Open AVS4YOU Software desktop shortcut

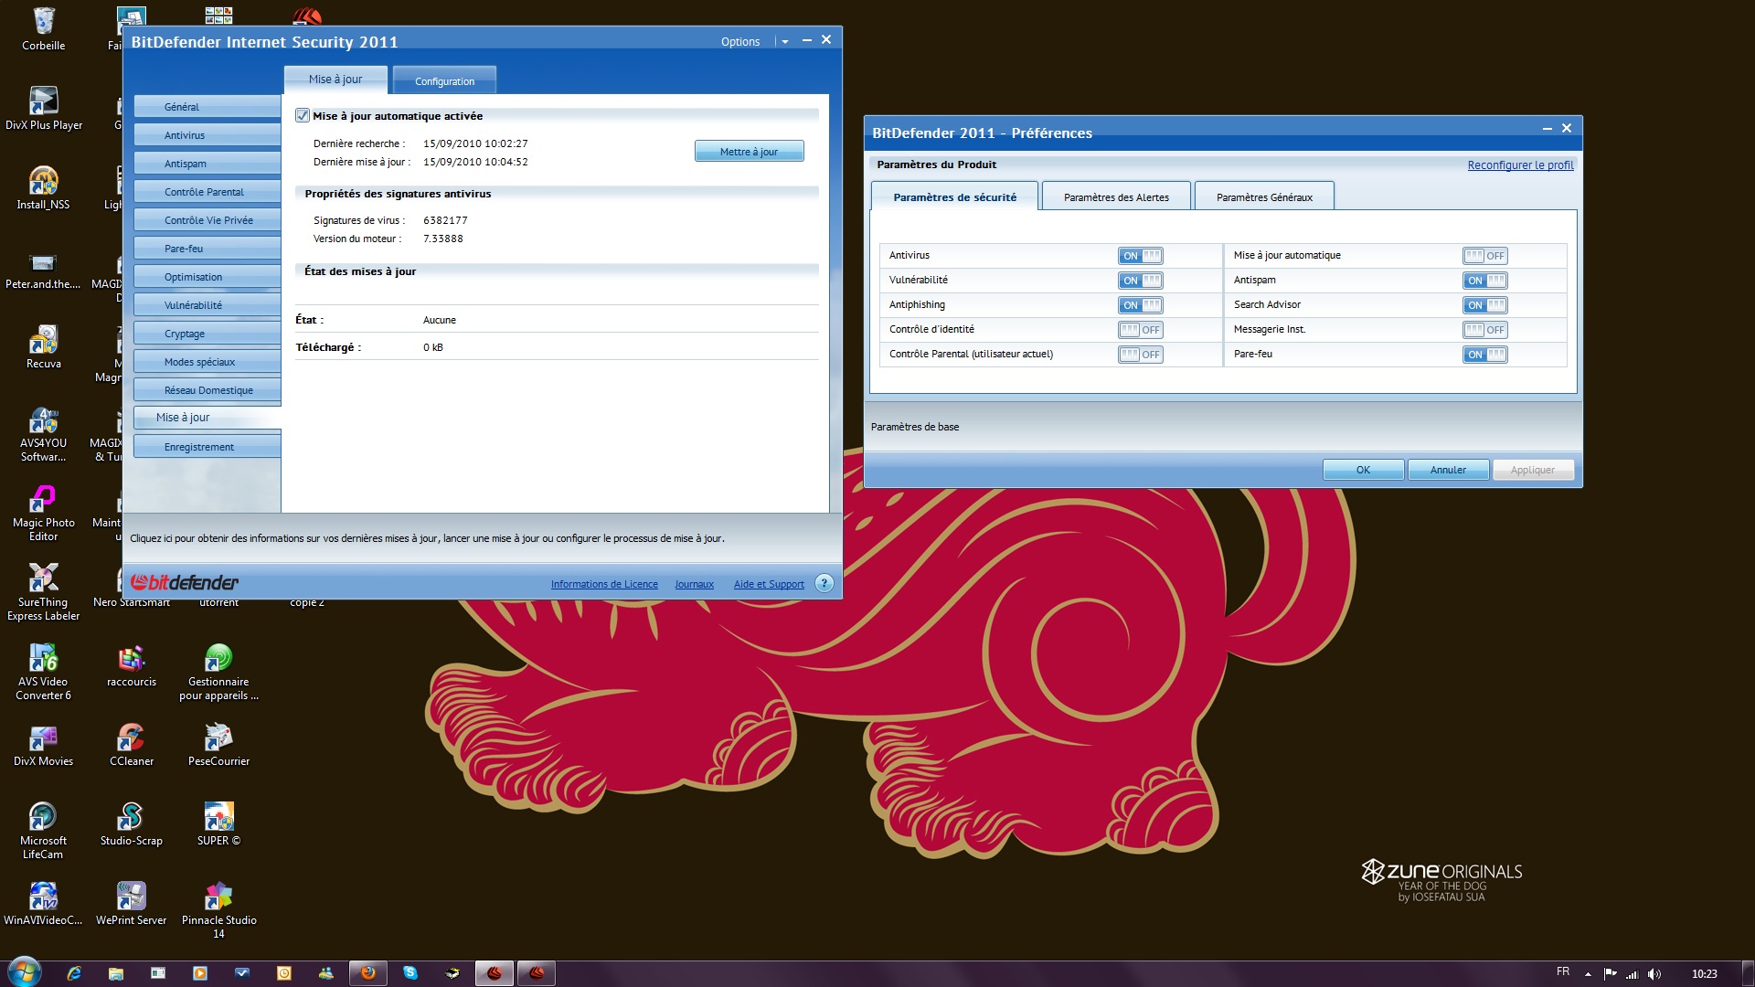[x=43, y=433]
